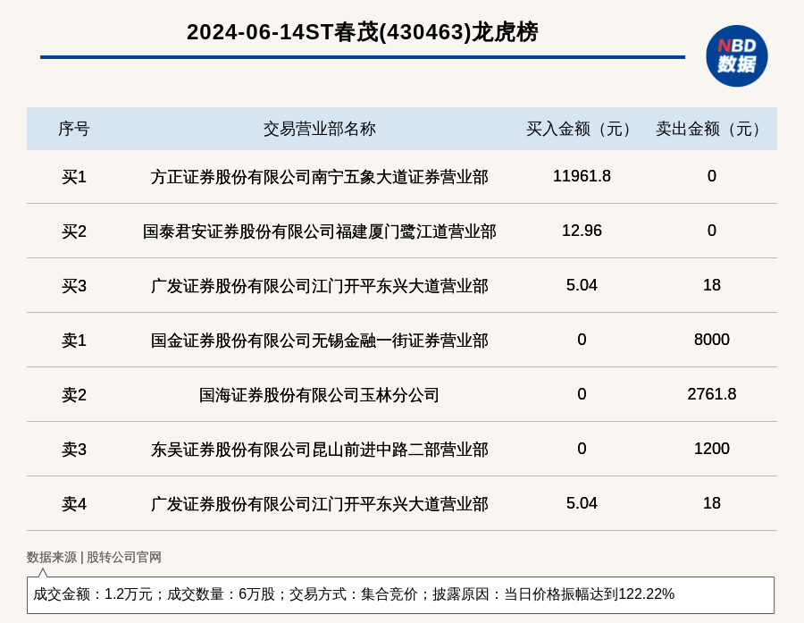The height and width of the screenshot is (623, 804).
Task: Select the 买2 row label
Action: coord(74,232)
